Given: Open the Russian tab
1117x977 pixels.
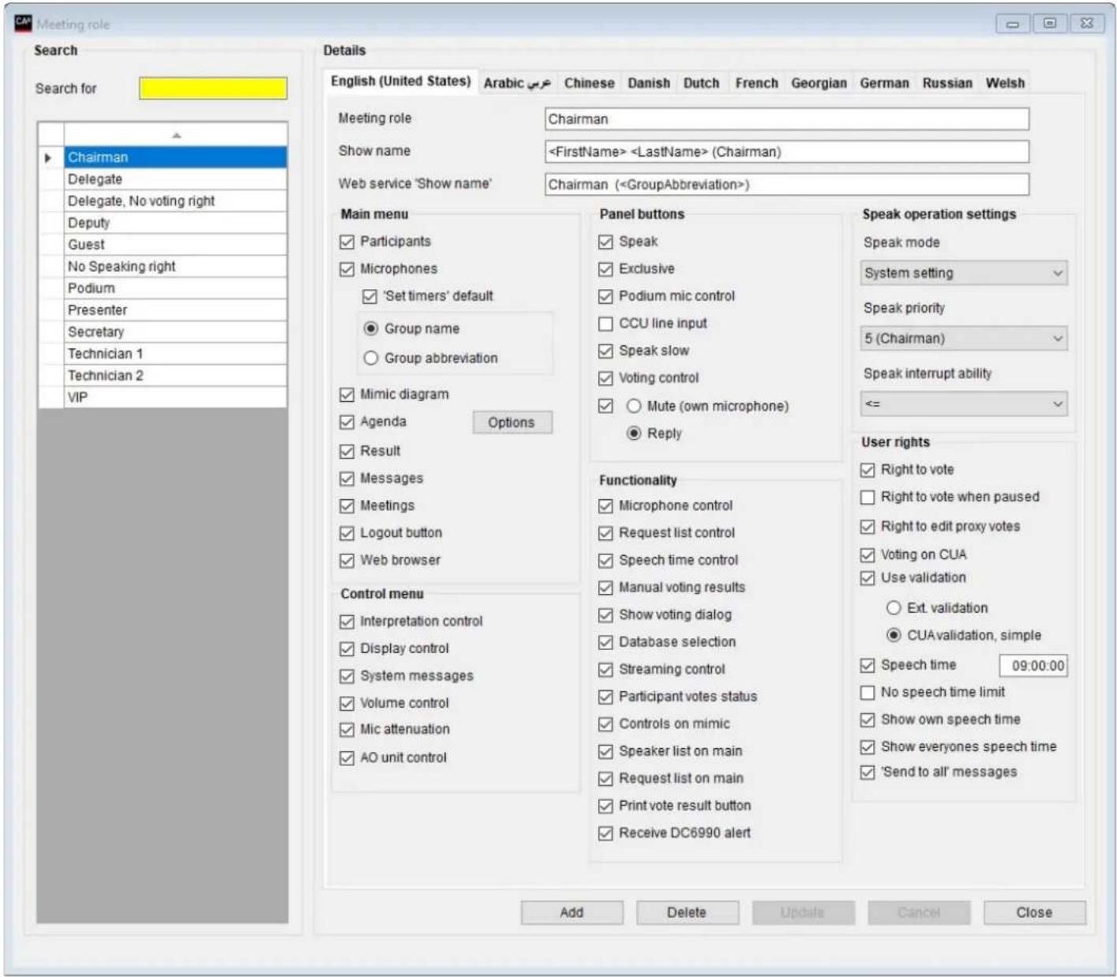Looking at the screenshot, I should pos(947,83).
